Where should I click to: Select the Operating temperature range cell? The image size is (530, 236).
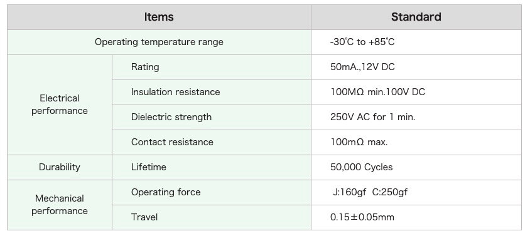[x=159, y=42]
